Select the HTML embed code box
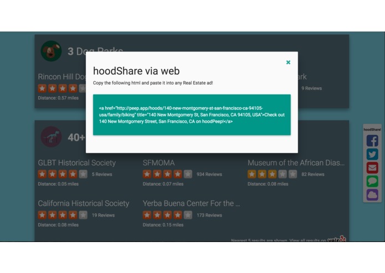 (192, 114)
